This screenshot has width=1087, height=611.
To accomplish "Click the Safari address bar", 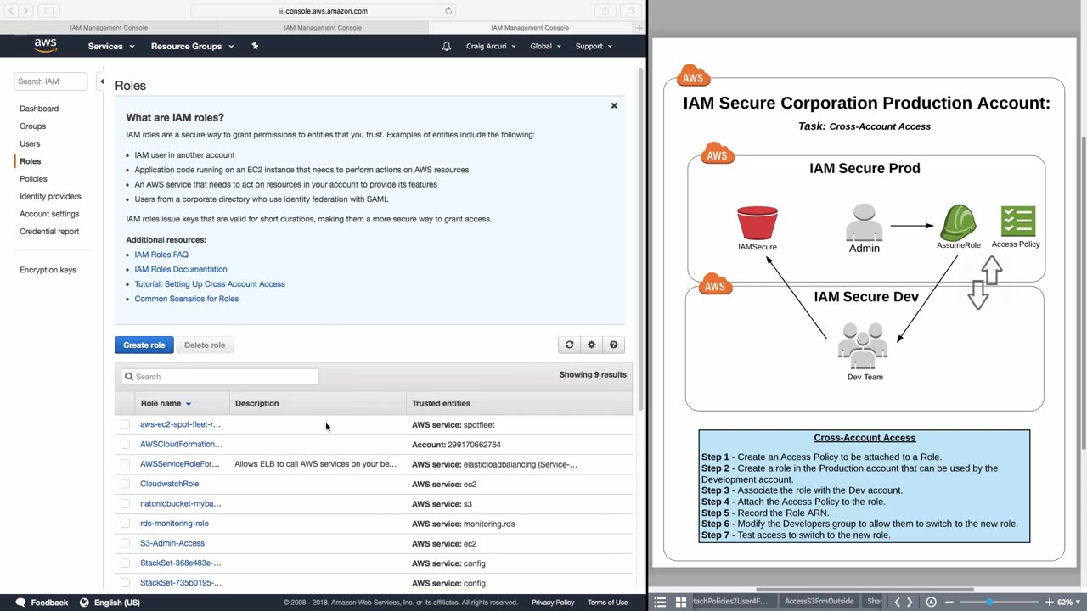I will [x=323, y=11].
